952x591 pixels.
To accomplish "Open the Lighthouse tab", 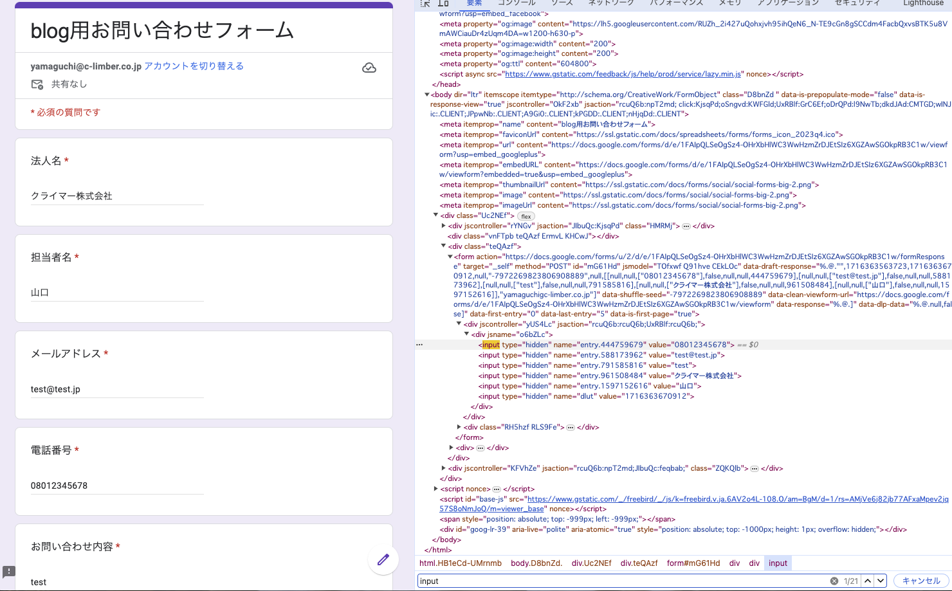I will coord(923,3).
